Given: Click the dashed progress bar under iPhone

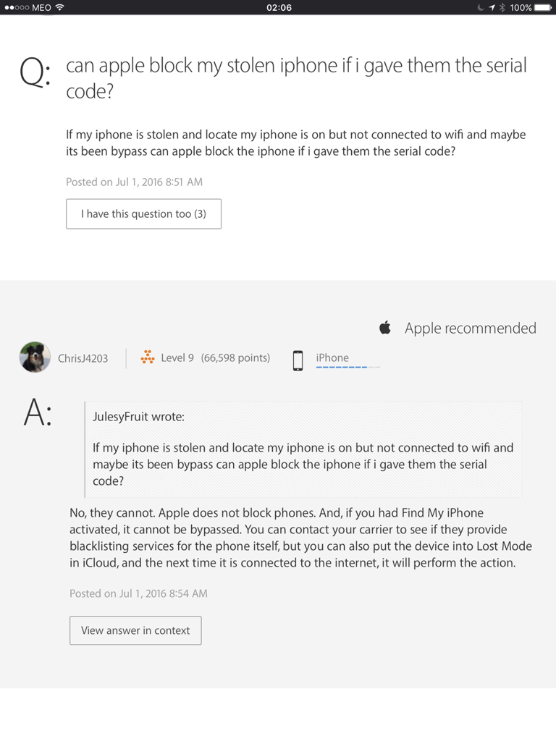Looking at the screenshot, I should [x=347, y=368].
